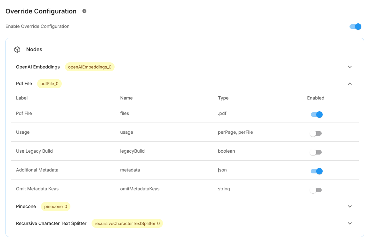
Task: Select the OpenAI Embeddings row title
Action: pos(38,67)
